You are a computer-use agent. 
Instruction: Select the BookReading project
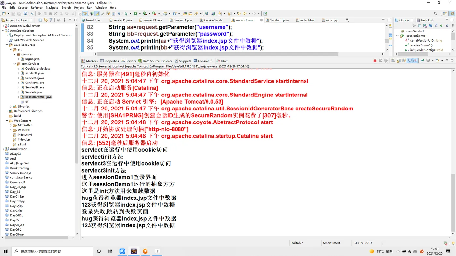pyautogui.click(x=19, y=168)
